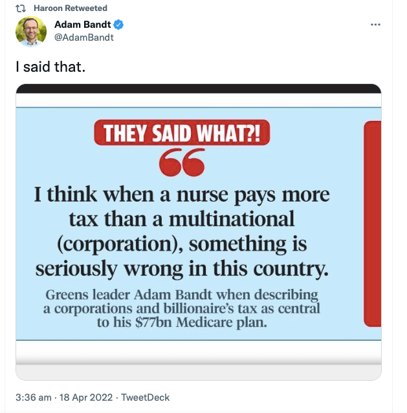This screenshot has width=407, height=413.
Task: Click the word "multinational" in the quote
Action: click(x=232, y=218)
